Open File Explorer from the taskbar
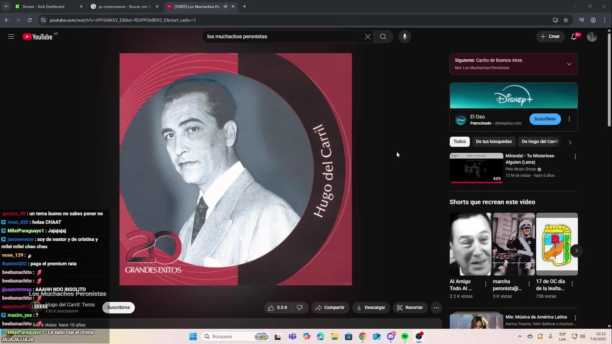This screenshot has height=344, width=612. (x=334, y=336)
